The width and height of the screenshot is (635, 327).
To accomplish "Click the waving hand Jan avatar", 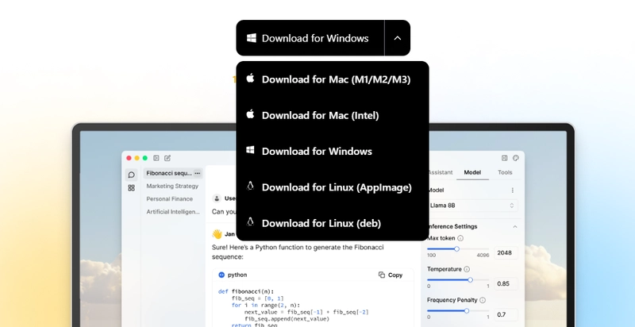I will (x=217, y=234).
